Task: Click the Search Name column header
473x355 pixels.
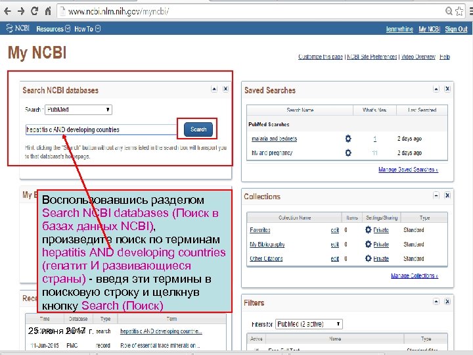Action: point(300,110)
